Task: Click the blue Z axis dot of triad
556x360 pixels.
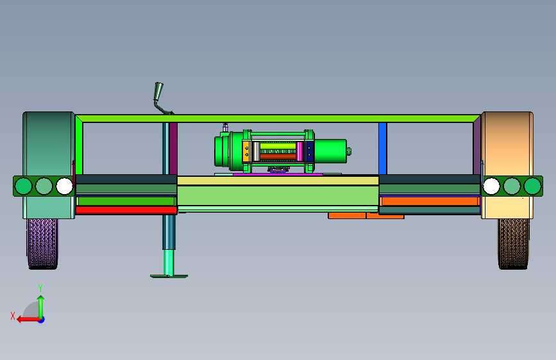Action: pos(42,320)
